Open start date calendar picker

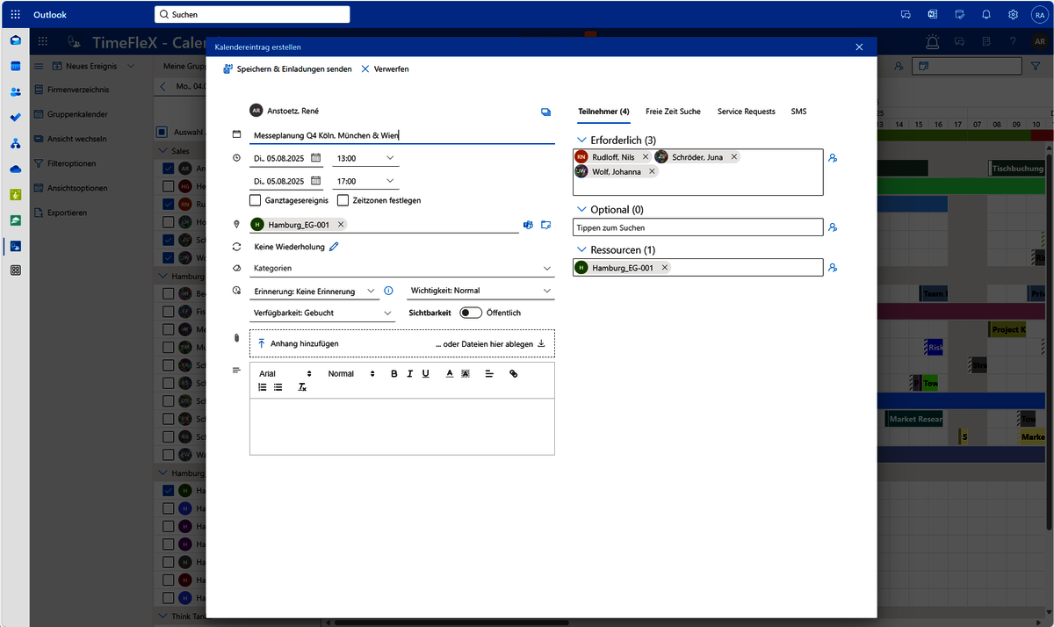point(315,158)
